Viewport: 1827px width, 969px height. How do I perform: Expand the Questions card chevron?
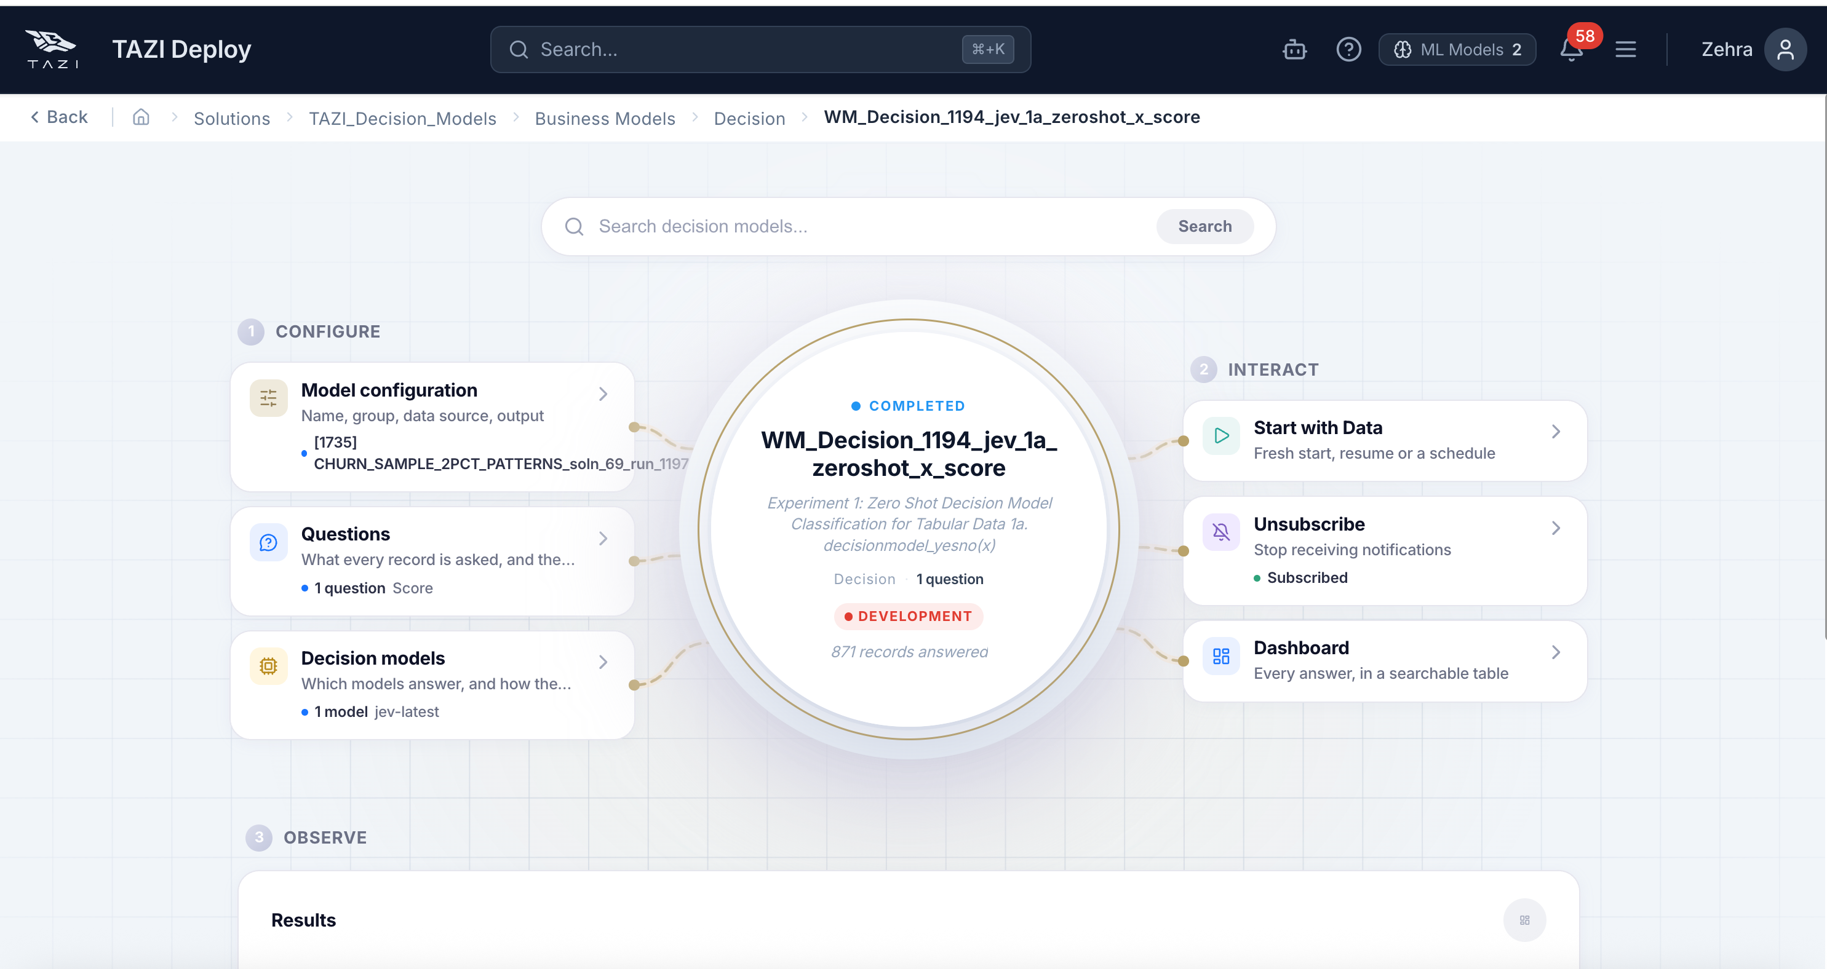click(603, 539)
